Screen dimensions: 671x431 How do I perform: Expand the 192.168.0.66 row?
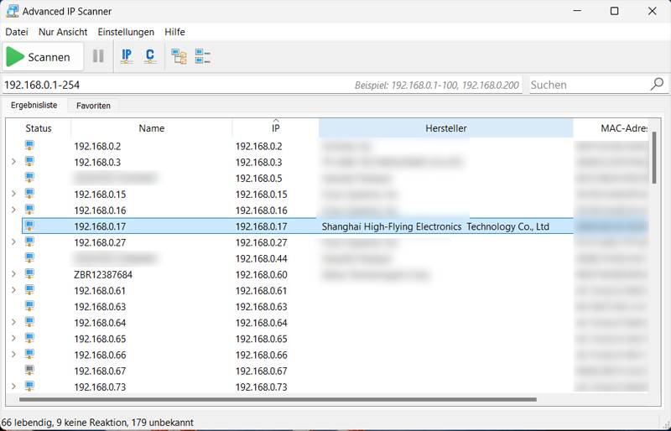pos(13,355)
